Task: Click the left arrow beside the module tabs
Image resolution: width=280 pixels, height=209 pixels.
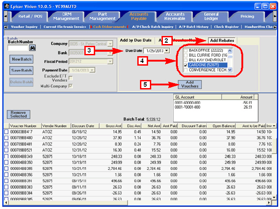Action: [5, 16]
